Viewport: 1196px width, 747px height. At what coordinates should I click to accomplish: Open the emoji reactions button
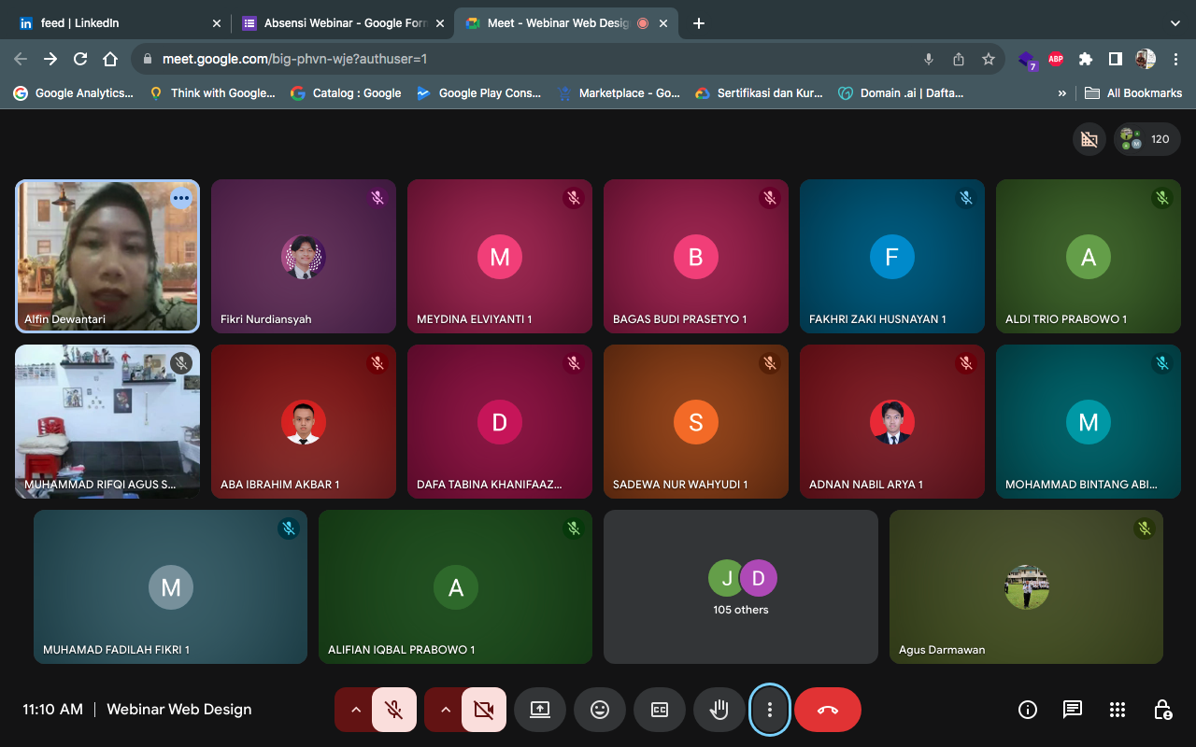click(600, 710)
